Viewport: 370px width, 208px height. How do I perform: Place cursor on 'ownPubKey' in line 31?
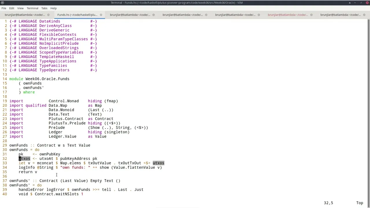click(x=50, y=154)
